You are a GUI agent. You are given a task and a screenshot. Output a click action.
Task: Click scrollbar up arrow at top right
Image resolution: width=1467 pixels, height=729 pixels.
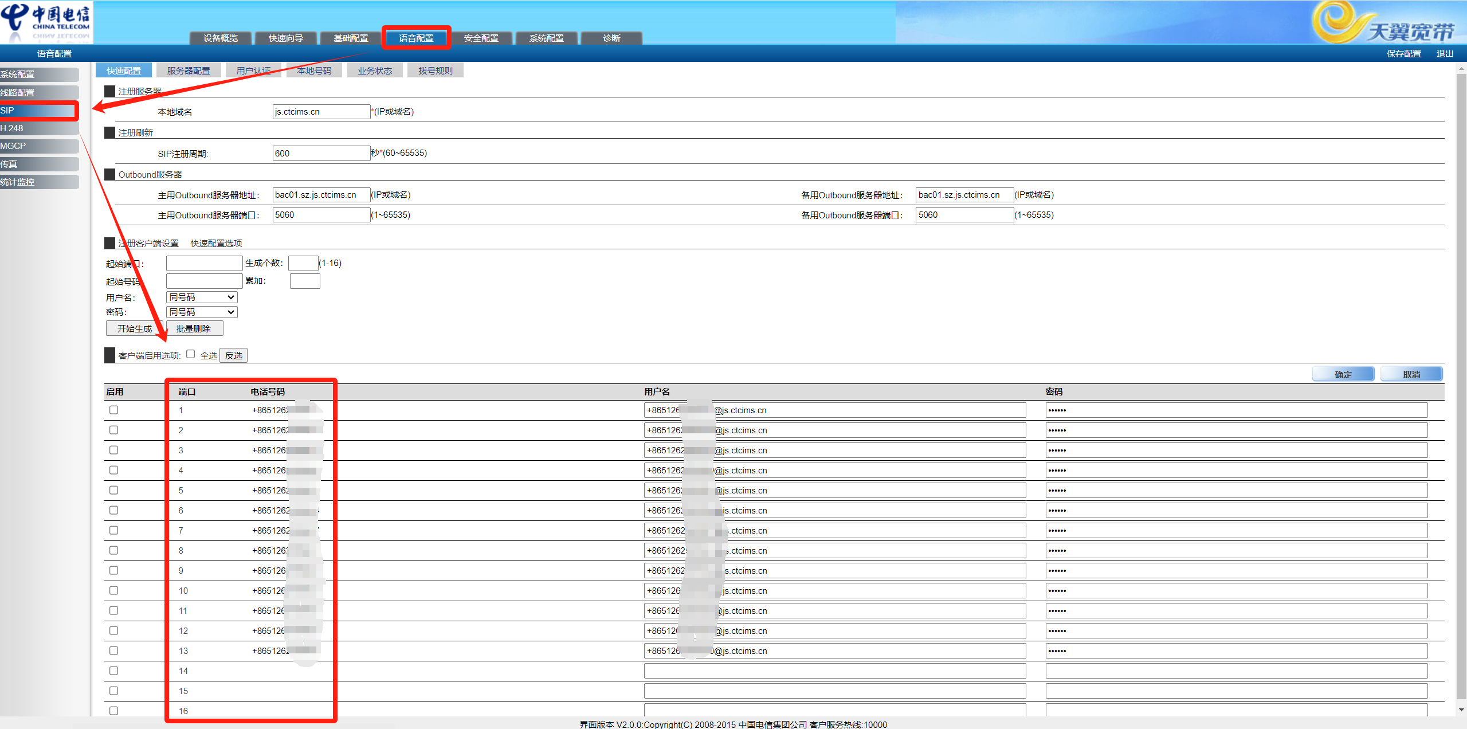coord(1461,69)
